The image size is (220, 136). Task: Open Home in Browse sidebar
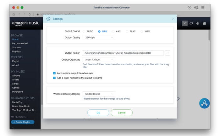tap(15, 40)
